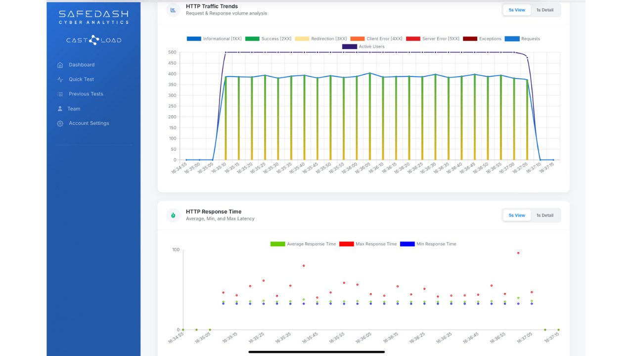
Task: Click the CastLoad logo
Action: tap(93, 40)
